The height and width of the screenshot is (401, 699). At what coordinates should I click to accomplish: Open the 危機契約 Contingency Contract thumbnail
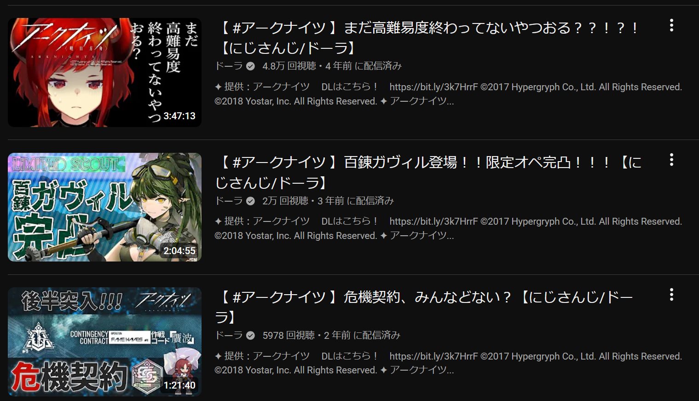click(104, 342)
